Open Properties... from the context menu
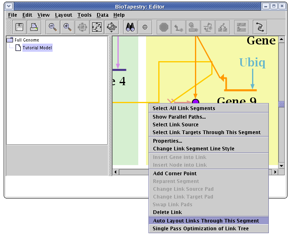 [x=167, y=141]
